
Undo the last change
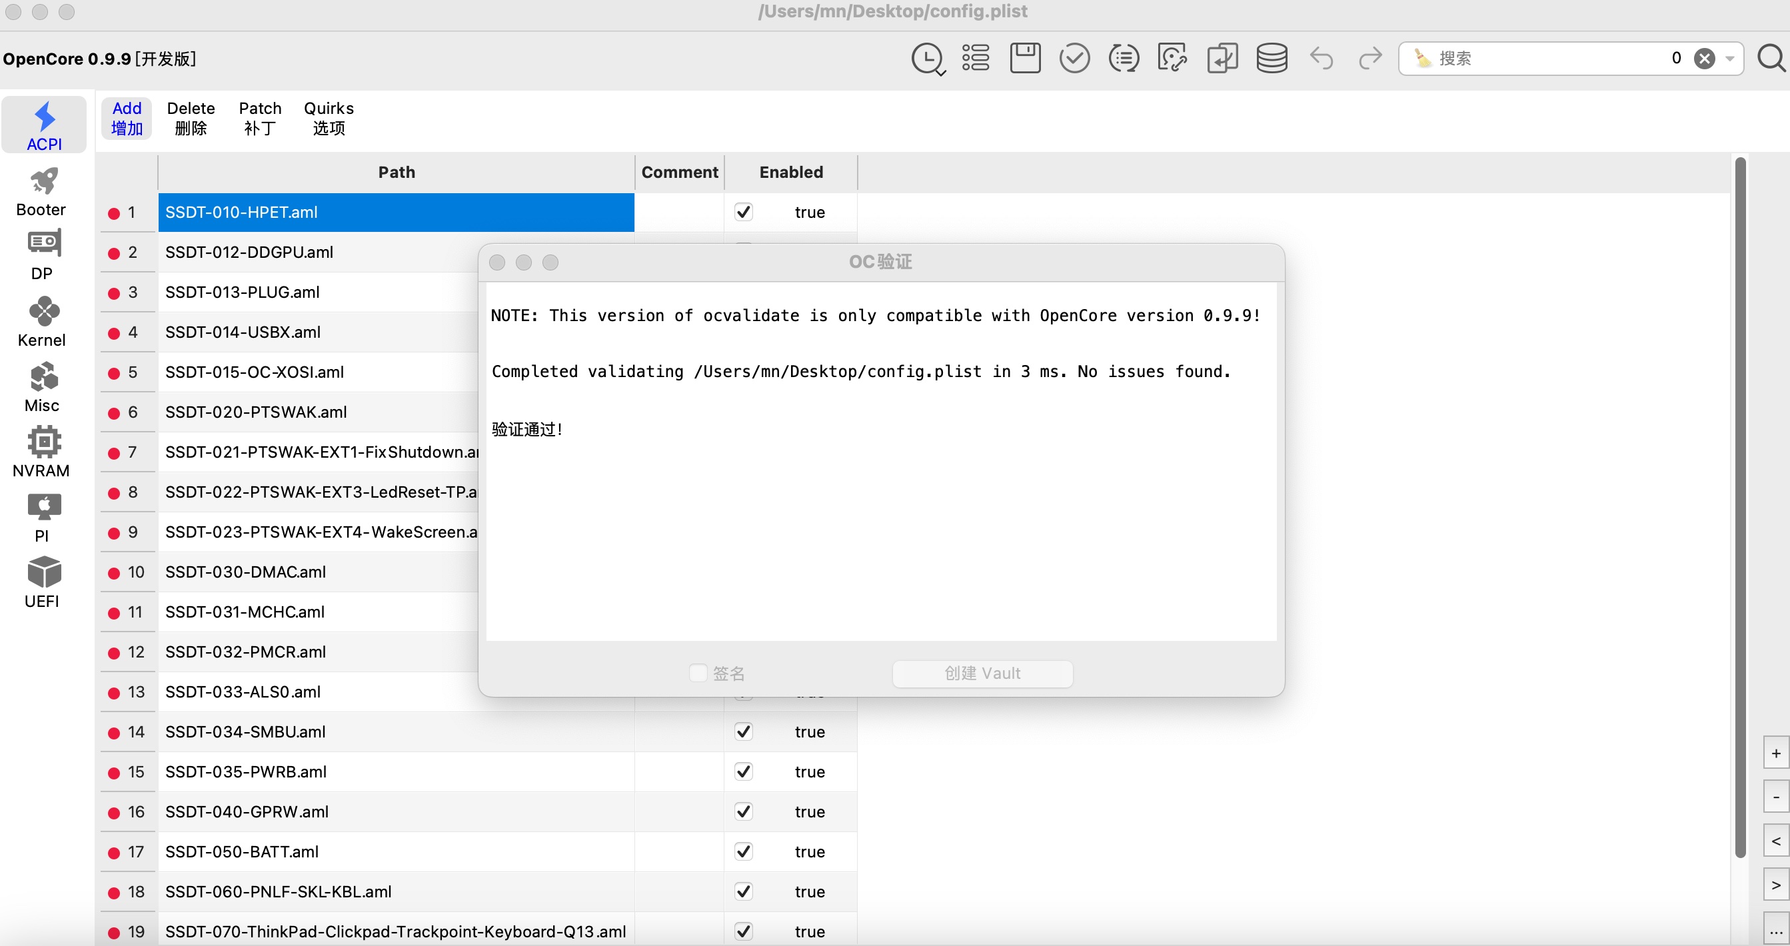click(1321, 59)
